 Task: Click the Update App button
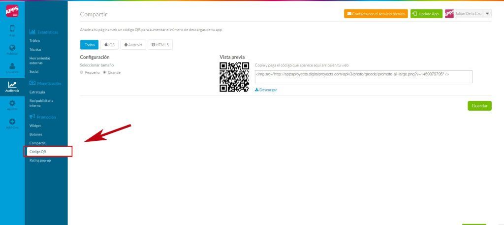pyautogui.click(x=426, y=14)
